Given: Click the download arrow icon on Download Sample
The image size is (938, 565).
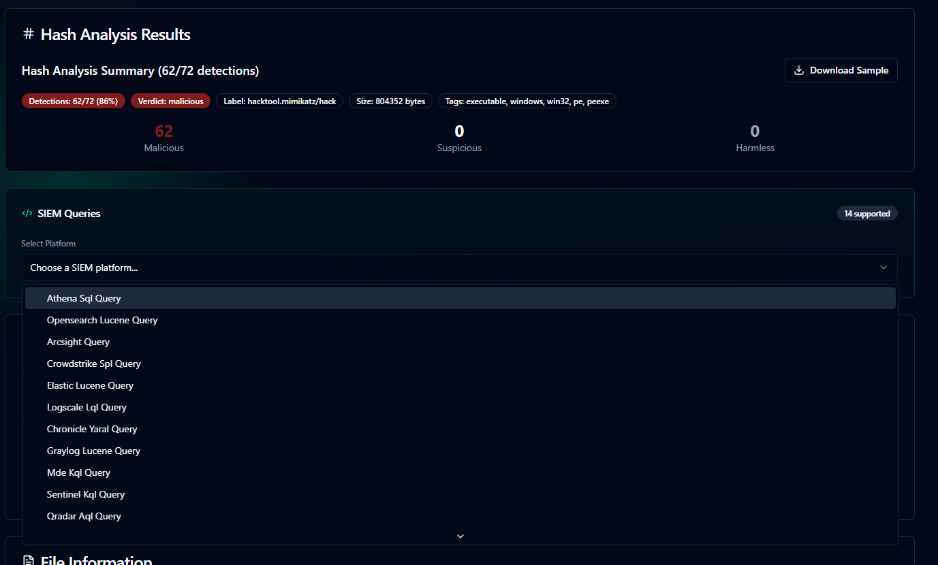Looking at the screenshot, I should (800, 70).
